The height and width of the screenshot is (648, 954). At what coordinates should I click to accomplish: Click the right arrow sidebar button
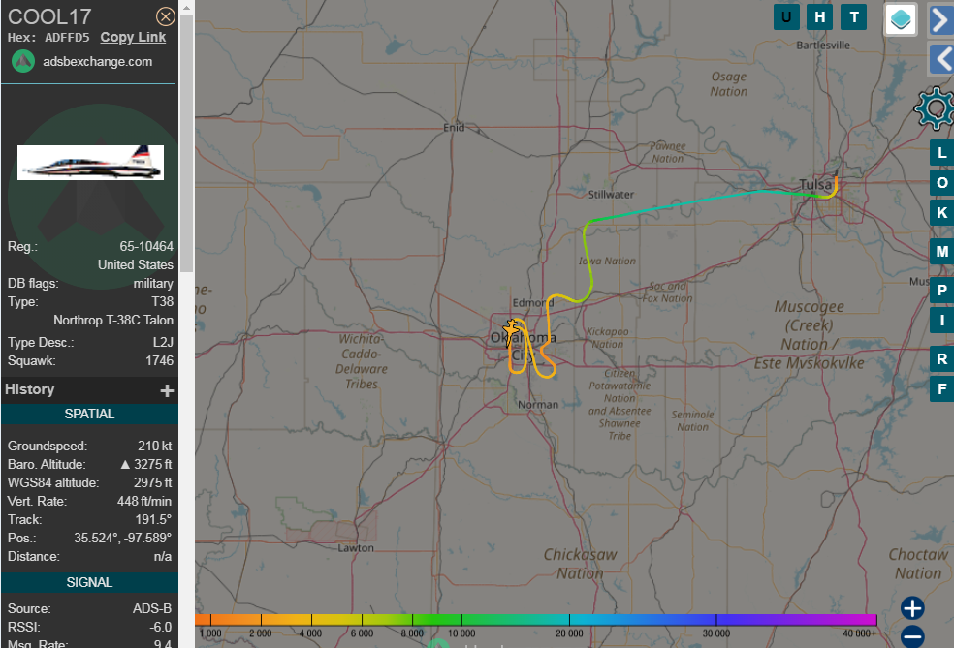(x=941, y=20)
